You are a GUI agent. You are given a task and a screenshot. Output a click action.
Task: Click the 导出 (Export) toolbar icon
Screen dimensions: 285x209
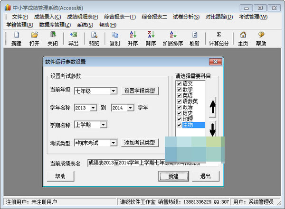[x=73, y=35]
